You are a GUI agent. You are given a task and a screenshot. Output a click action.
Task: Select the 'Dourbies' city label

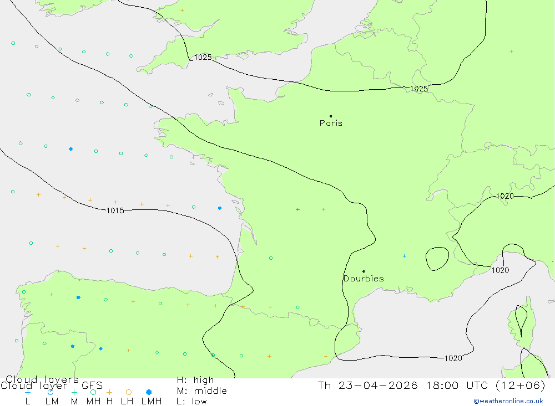coord(364,279)
